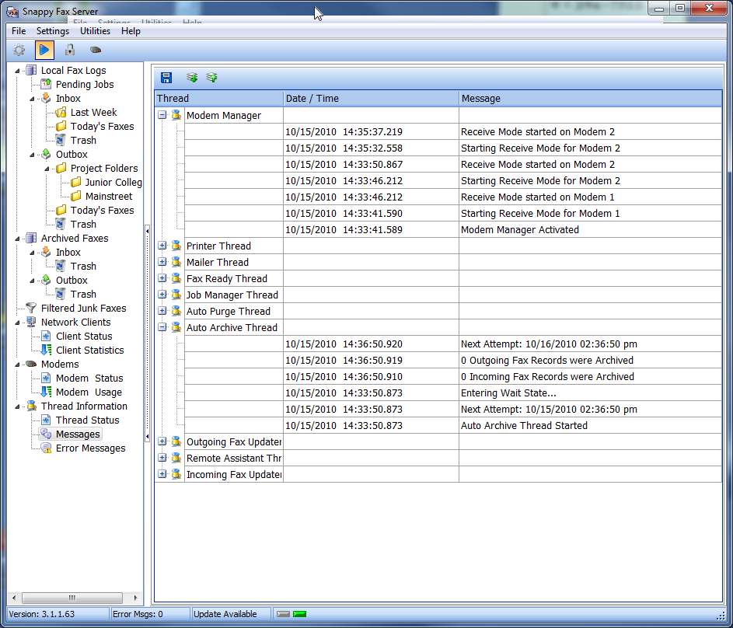Click the padlock icon in the toolbar
This screenshot has height=628, width=733.
[70, 50]
